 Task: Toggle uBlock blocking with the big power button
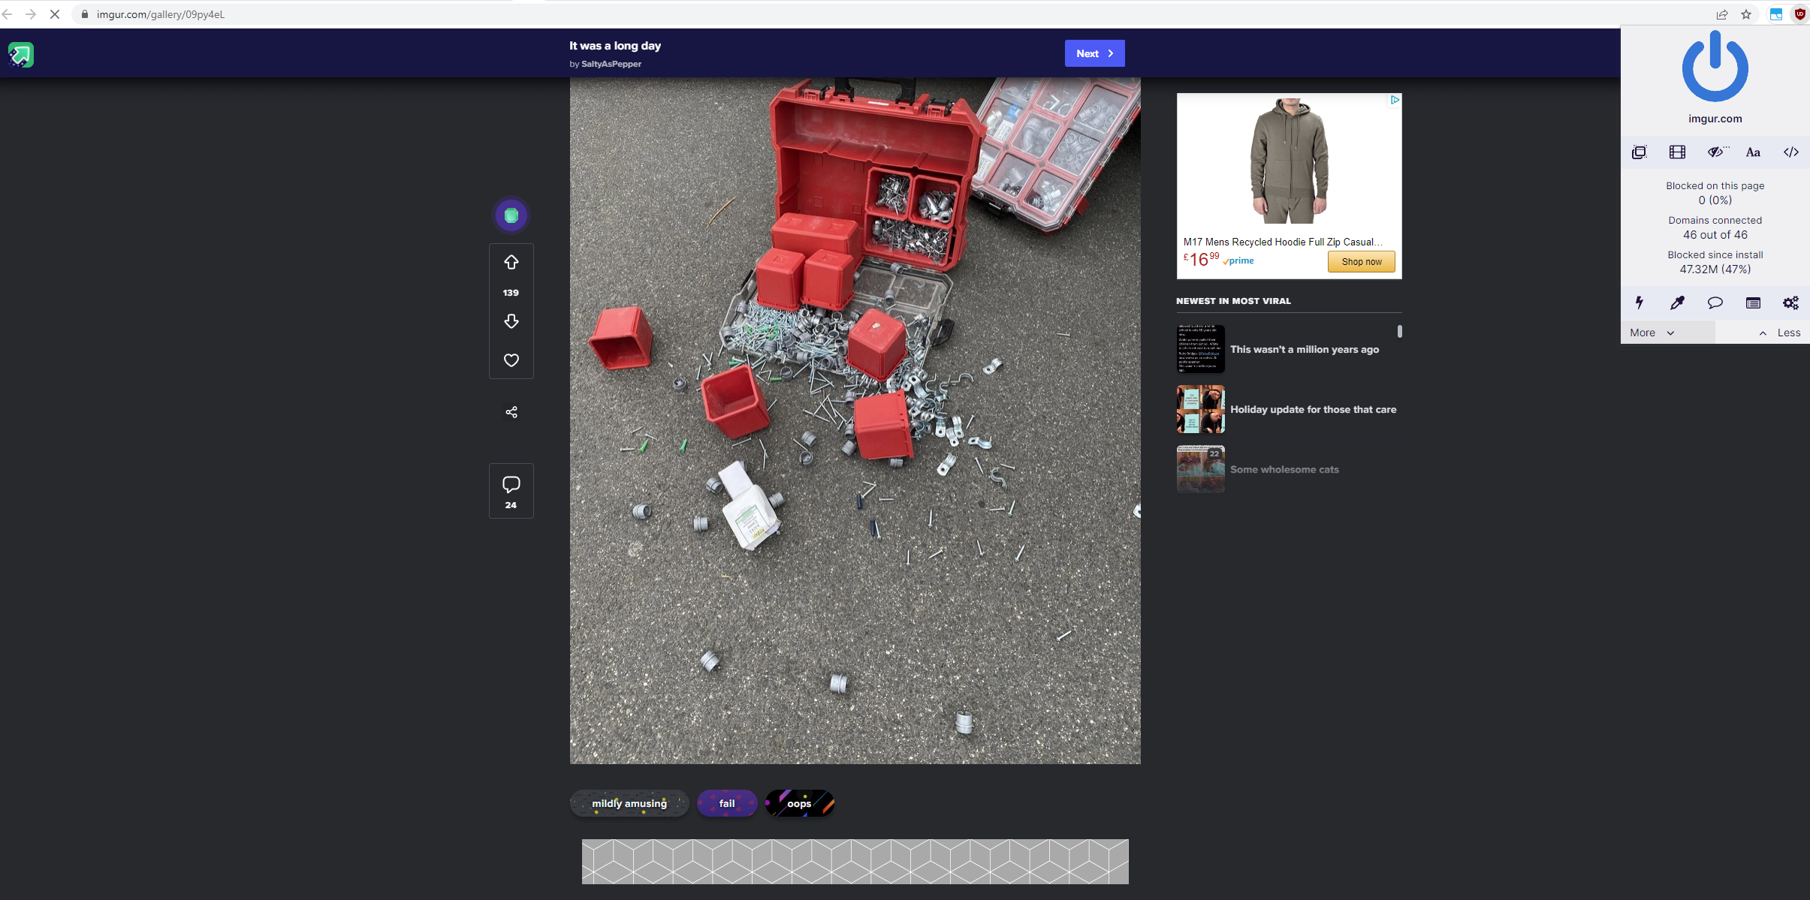[1715, 66]
